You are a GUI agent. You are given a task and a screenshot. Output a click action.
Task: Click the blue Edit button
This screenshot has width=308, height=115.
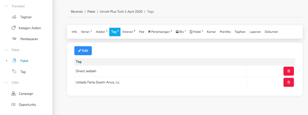point(83,51)
